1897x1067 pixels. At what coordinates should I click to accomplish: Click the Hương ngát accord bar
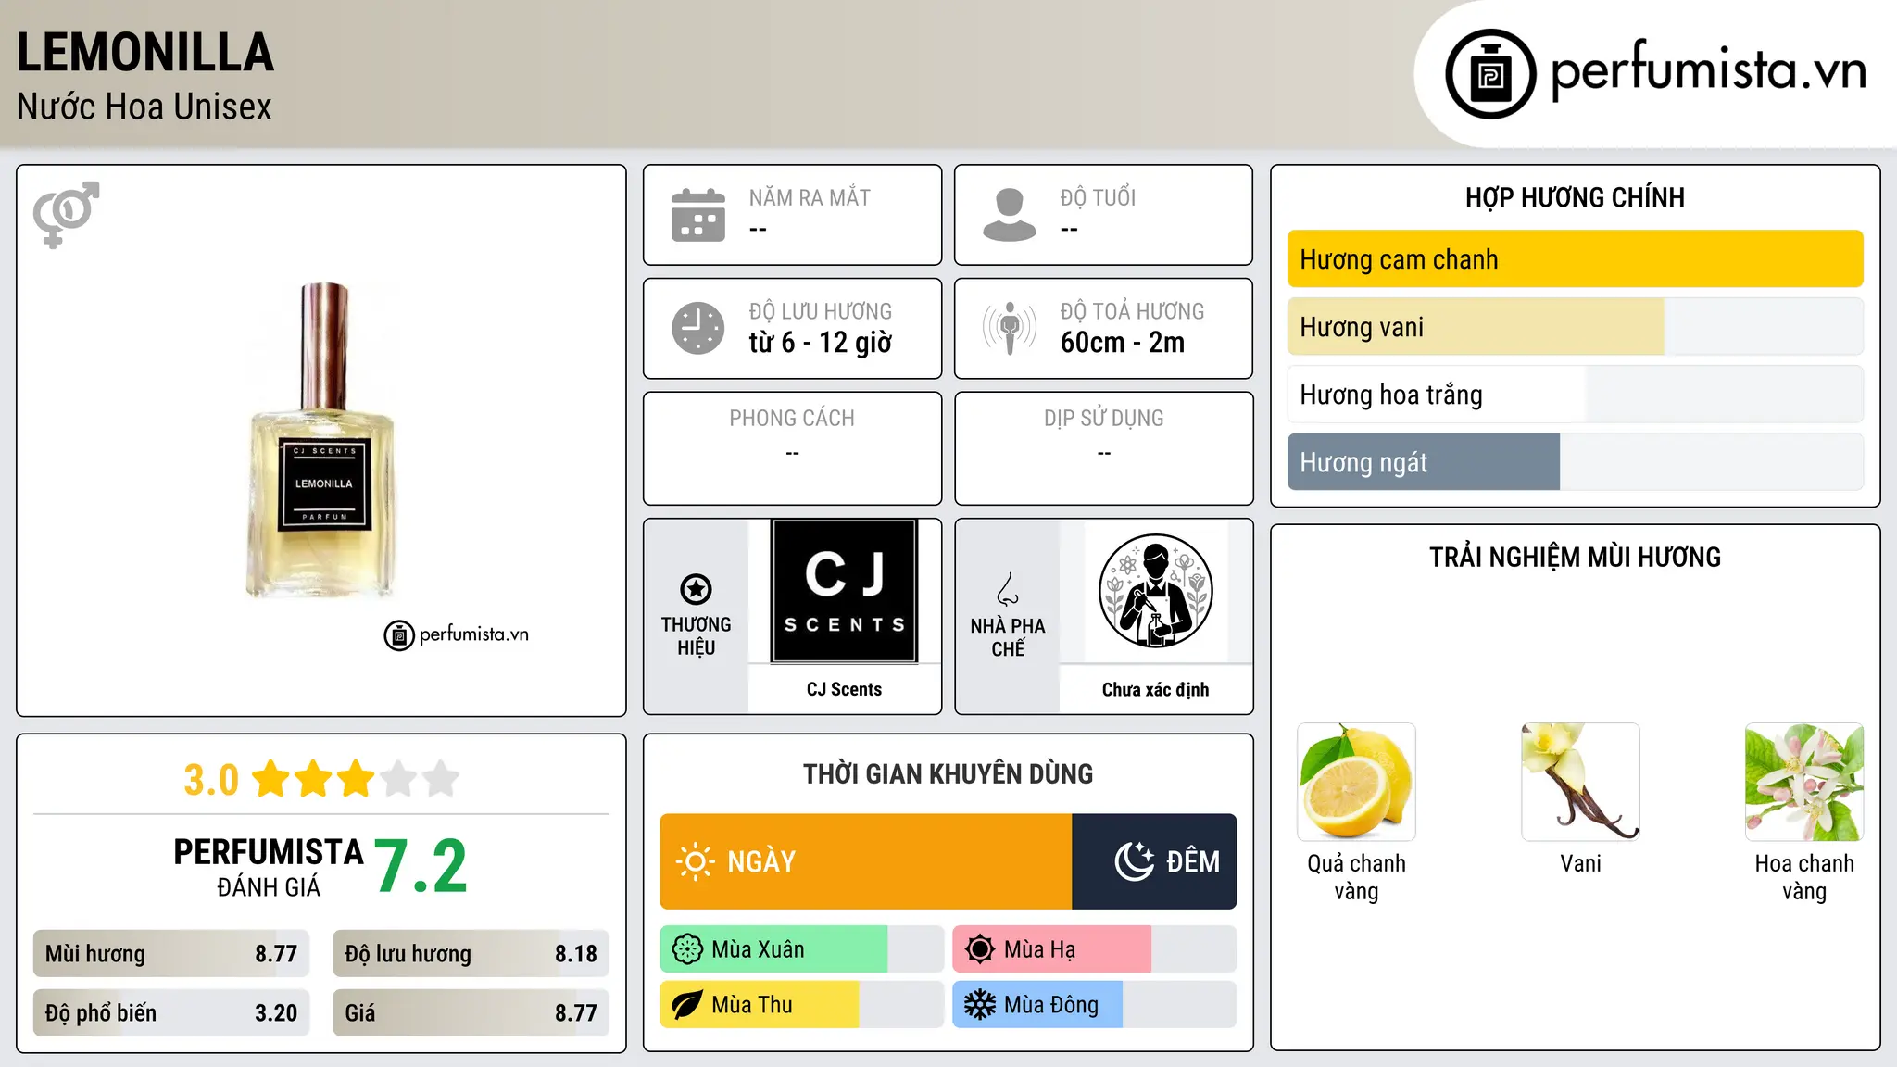point(1575,462)
